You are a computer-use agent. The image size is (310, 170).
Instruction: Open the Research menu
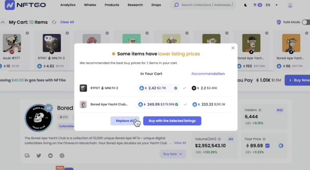tap(135, 5)
